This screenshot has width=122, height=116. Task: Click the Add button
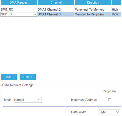point(9,77)
